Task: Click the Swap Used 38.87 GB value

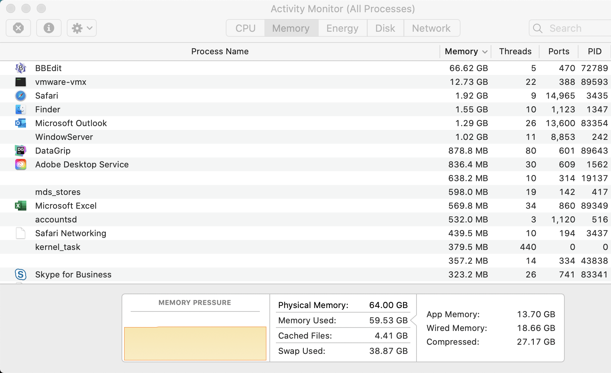Action: (x=388, y=351)
